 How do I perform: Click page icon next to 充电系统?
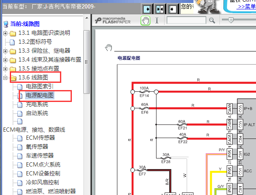(x=20, y=105)
